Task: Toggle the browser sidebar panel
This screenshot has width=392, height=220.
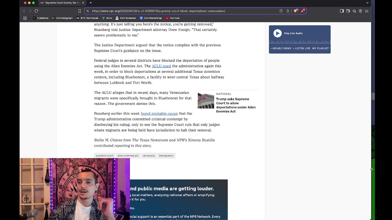Action: [x=342, y=11]
